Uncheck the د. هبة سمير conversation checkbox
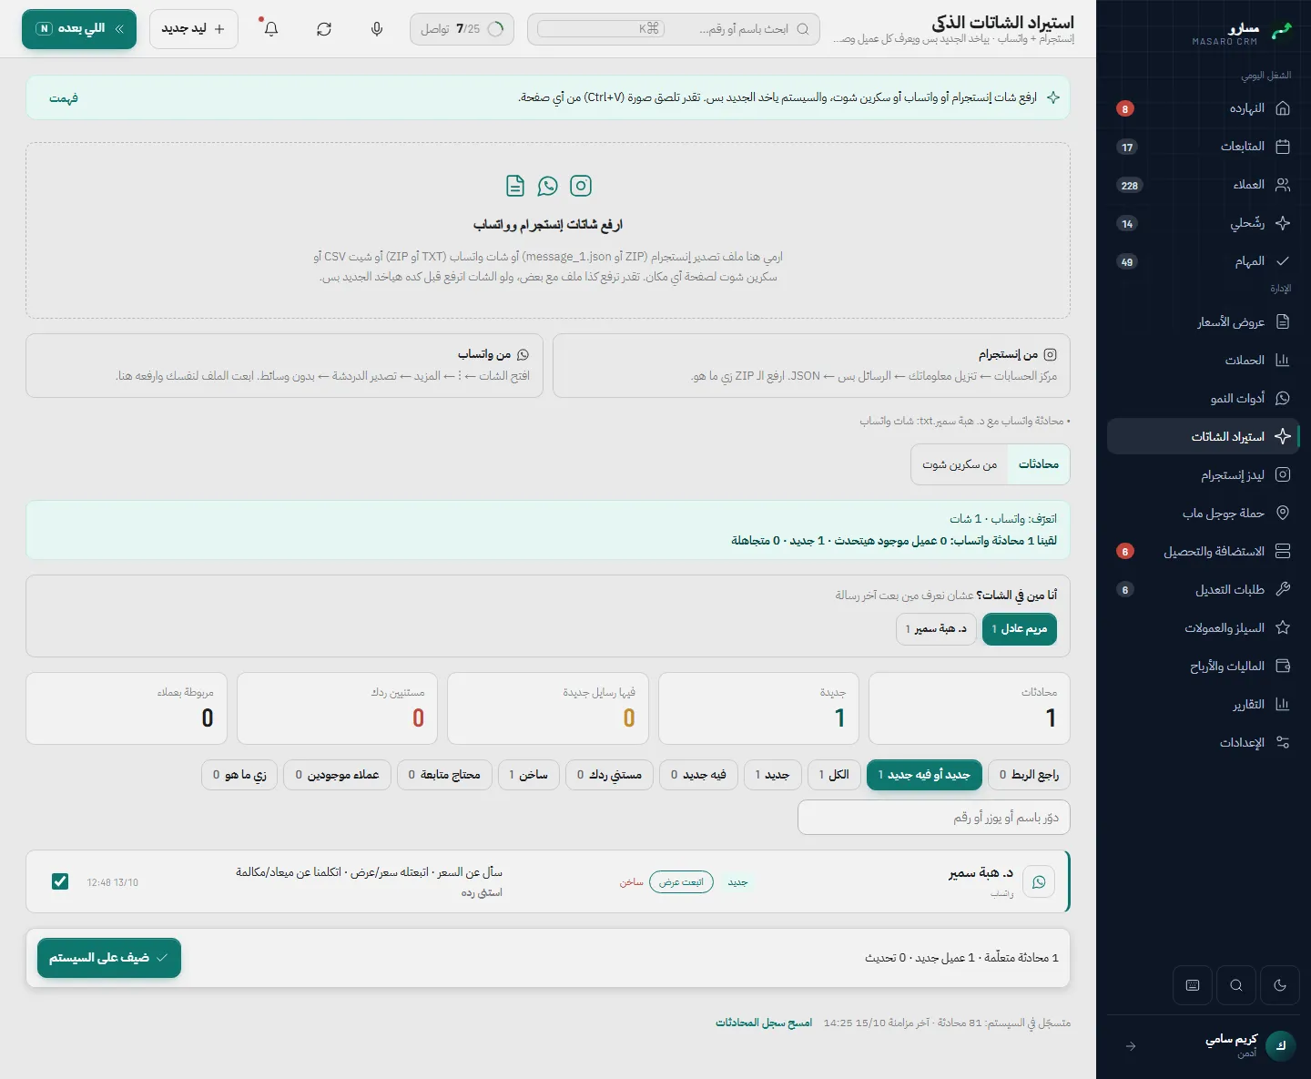The image size is (1311, 1079). [x=60, y=881]
